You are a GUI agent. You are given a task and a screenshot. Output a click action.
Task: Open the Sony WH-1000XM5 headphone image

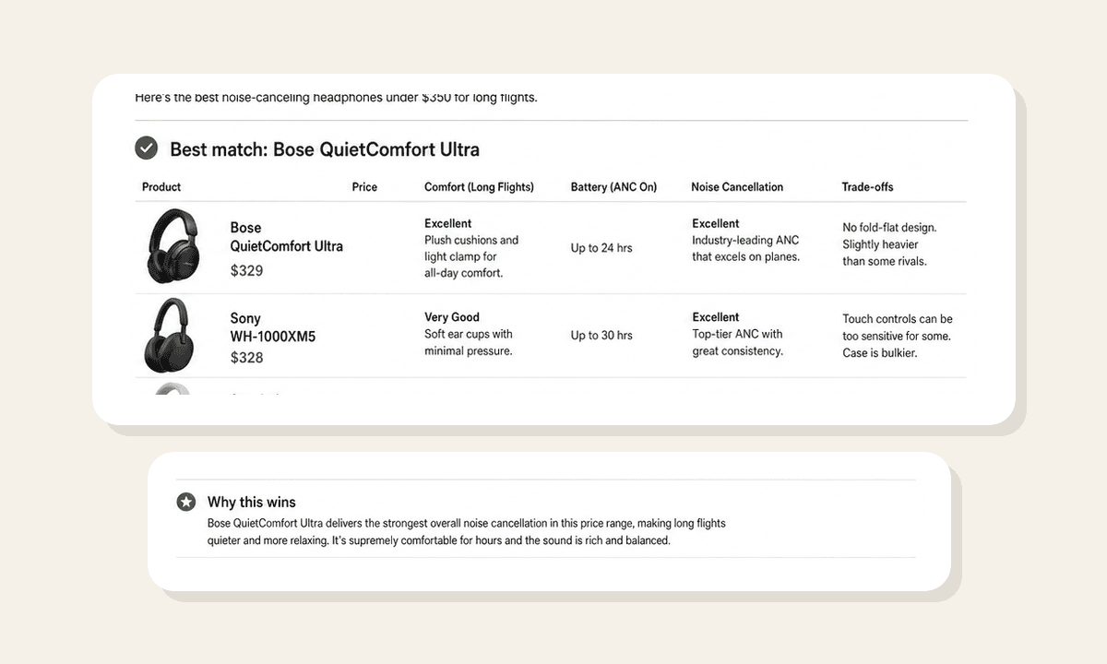(x=170, y=336)
